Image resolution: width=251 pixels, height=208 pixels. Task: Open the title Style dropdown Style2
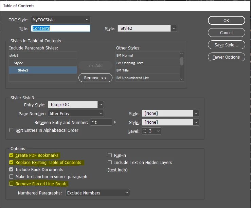147,28
